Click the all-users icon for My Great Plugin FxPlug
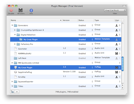 [x=117, y=68]
